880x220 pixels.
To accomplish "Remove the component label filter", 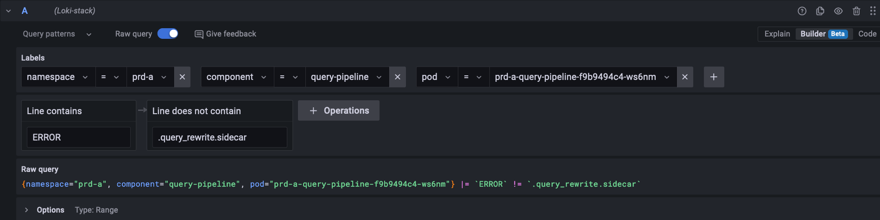I will [x=397, y=77].
